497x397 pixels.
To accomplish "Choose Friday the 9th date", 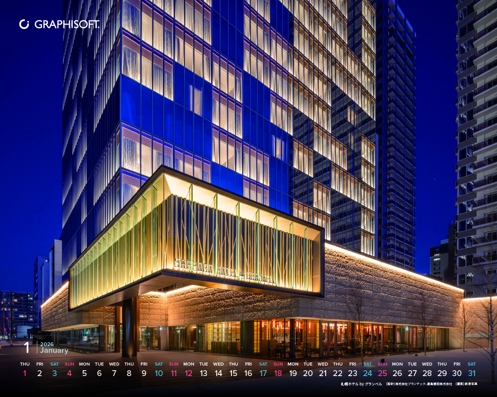I will pos(144,373).
